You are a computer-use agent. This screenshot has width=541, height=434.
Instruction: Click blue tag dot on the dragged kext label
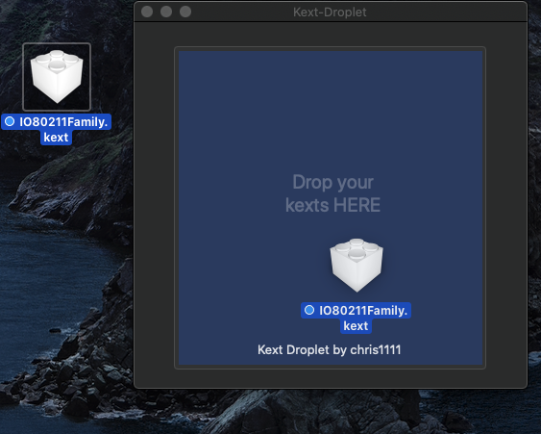click(309, 310)
